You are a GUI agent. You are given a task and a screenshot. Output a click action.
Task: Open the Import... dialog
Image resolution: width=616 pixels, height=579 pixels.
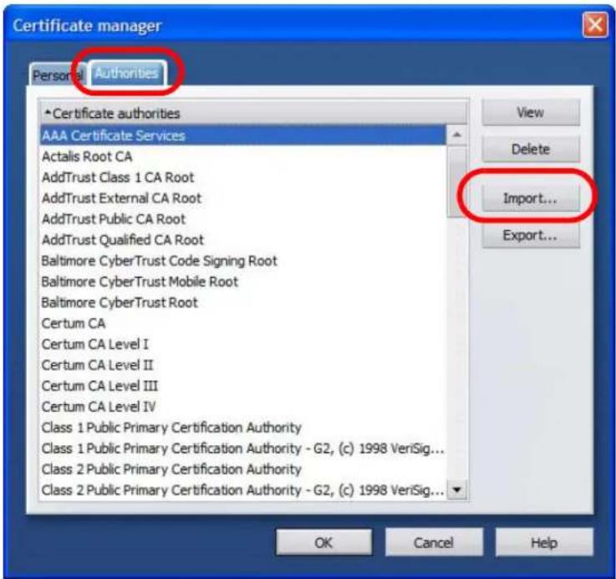(x=531, y=198)
